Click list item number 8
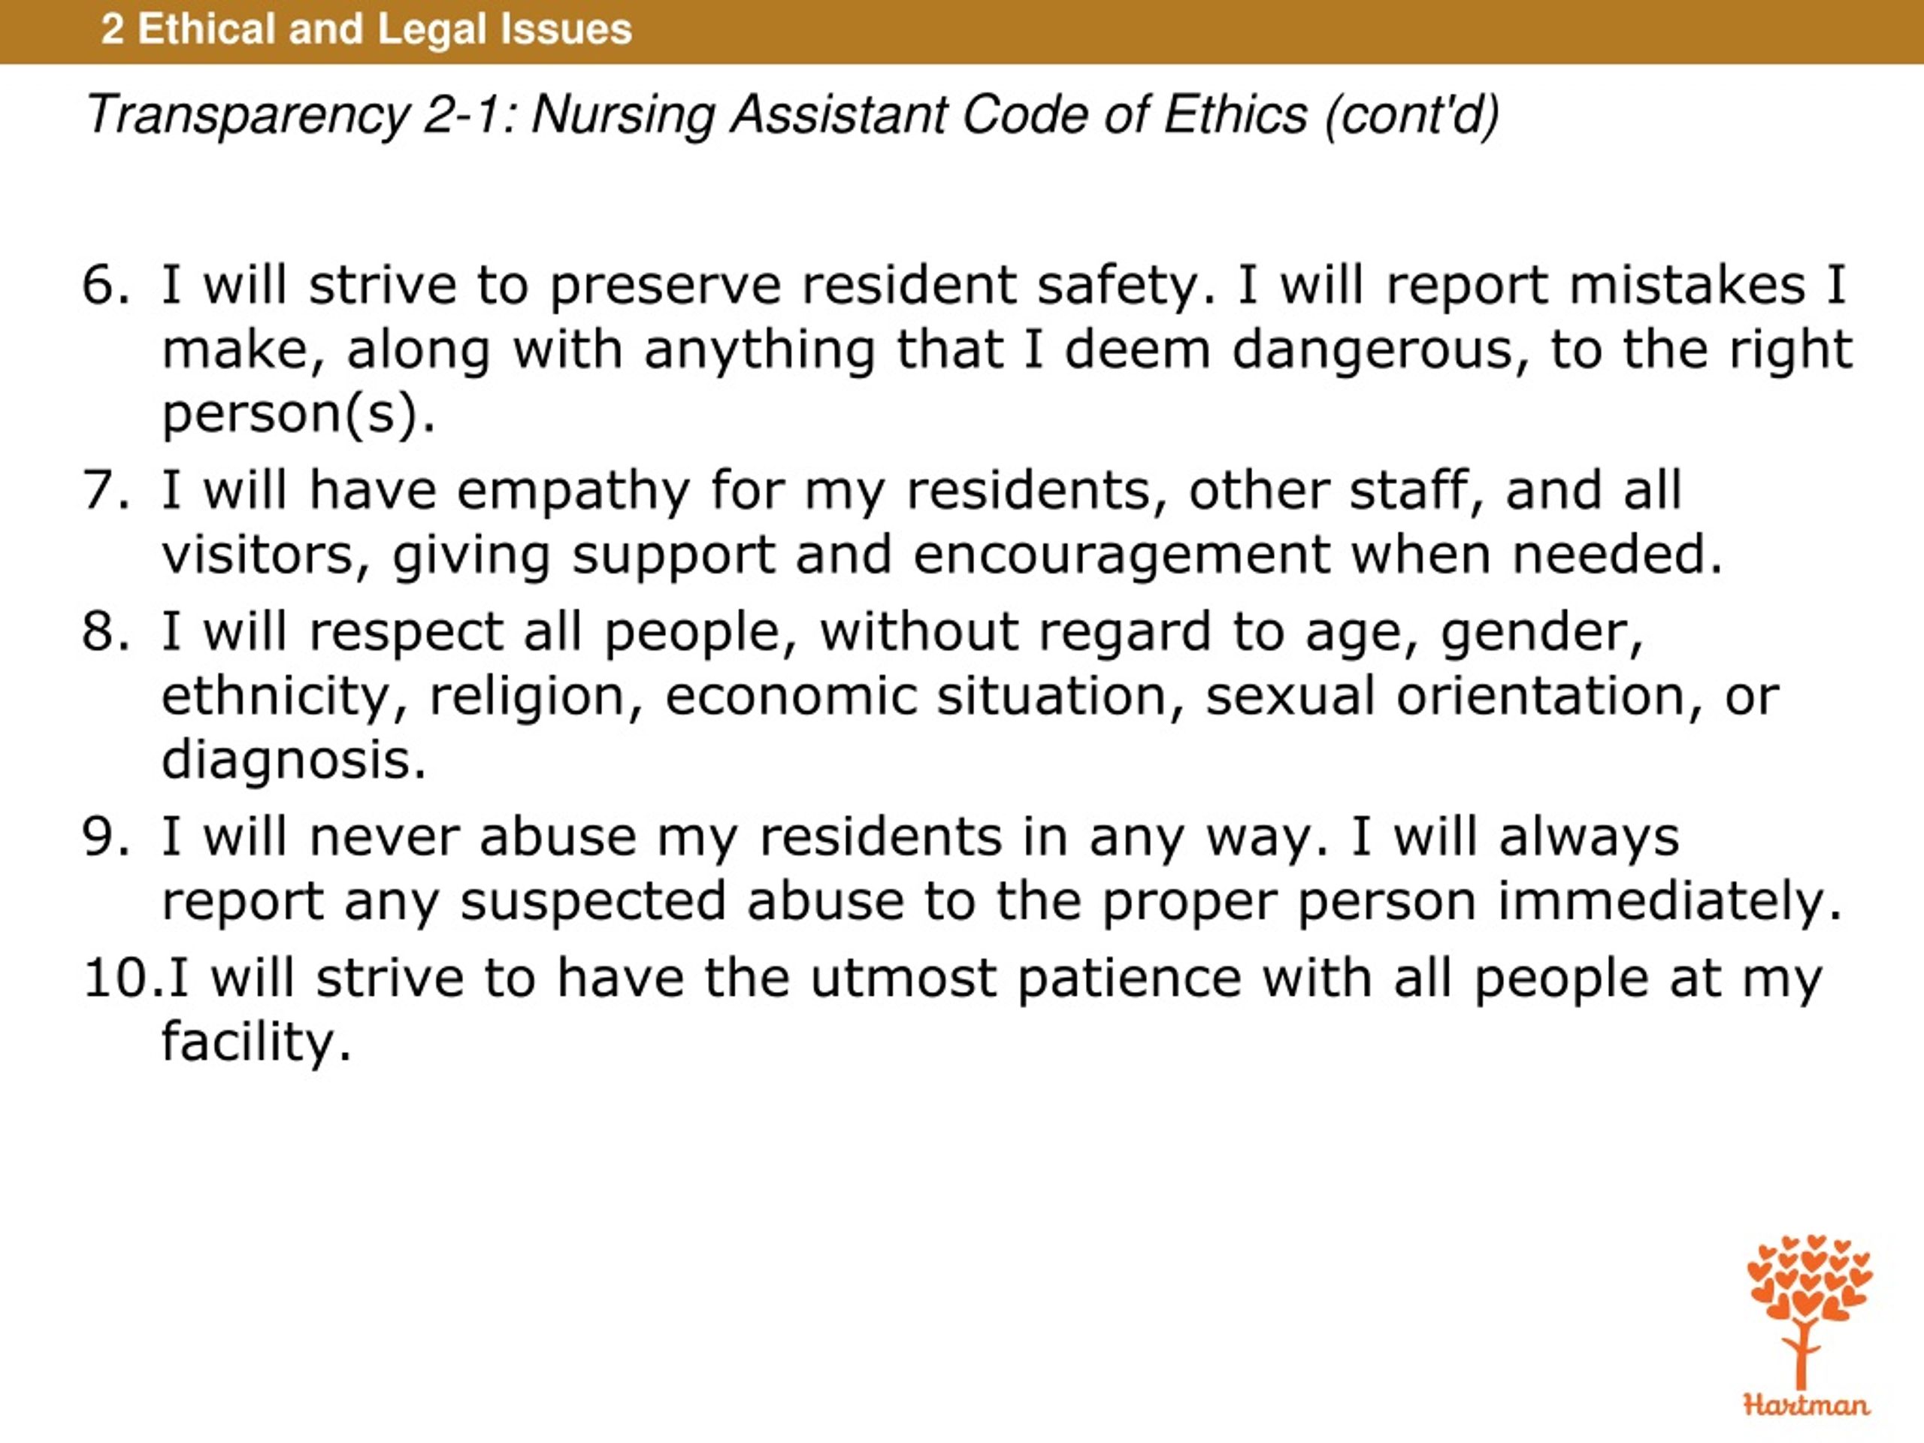 click(x=930, y=695)
